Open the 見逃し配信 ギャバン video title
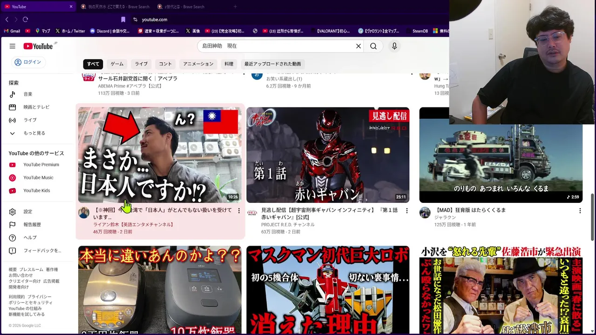Screen dimensions: 596x335 [x=330, y=214]
